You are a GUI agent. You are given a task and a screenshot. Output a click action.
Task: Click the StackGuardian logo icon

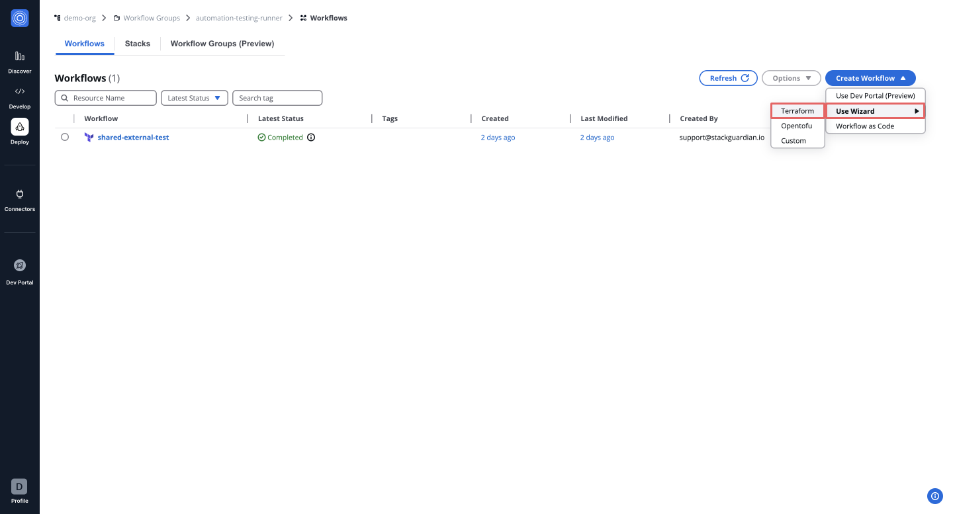pyautogui.click(x=20, y=18)
